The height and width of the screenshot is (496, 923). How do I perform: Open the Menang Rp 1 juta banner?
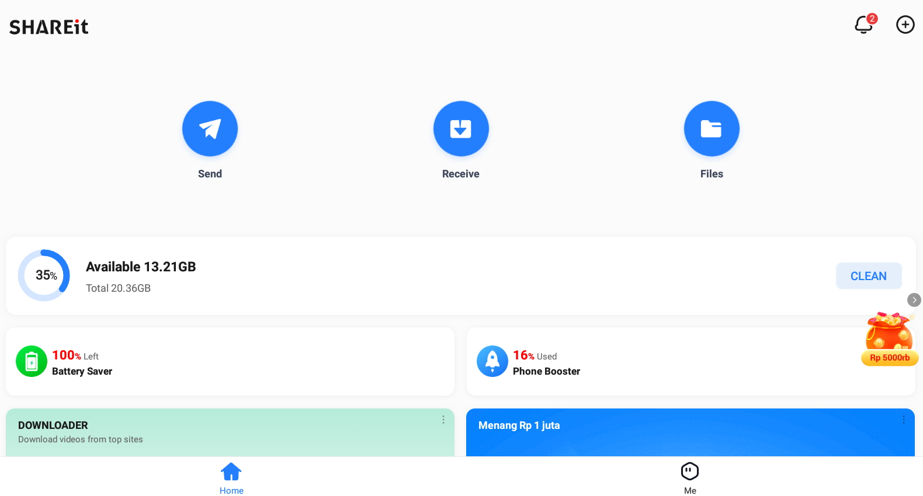click(690, 432)
